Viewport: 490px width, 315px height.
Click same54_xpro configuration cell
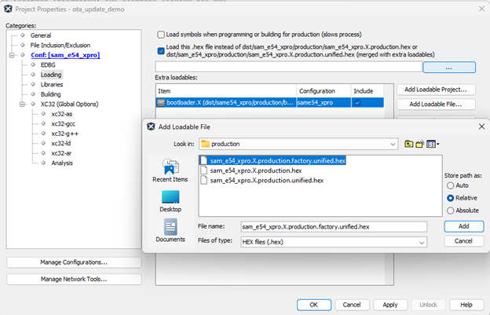click(x=324, y=102)
